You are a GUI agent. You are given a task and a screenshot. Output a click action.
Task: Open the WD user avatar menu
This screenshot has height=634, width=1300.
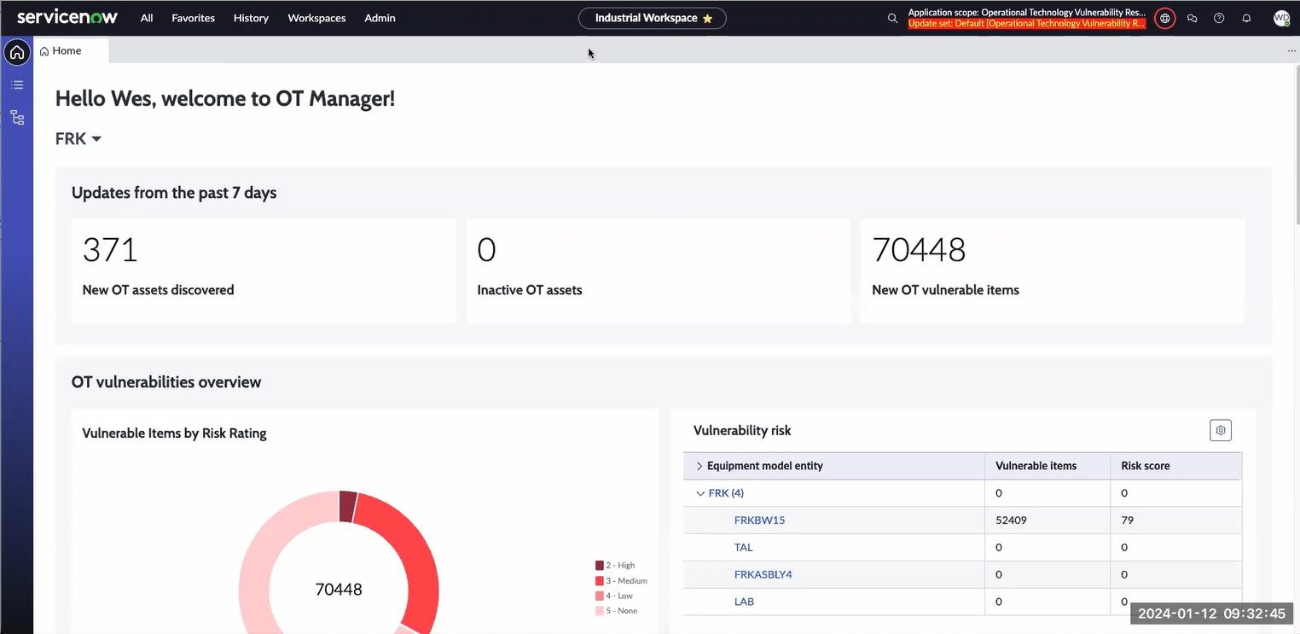click(x=1281, y=18)
